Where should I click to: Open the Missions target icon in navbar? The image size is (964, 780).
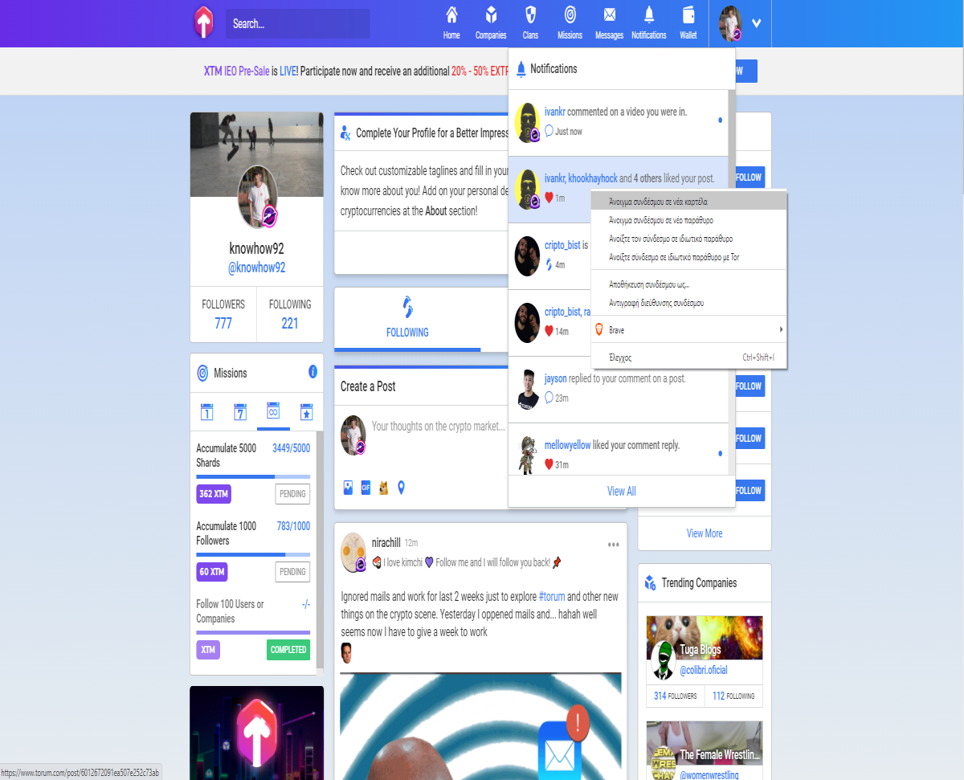(570, 23)
